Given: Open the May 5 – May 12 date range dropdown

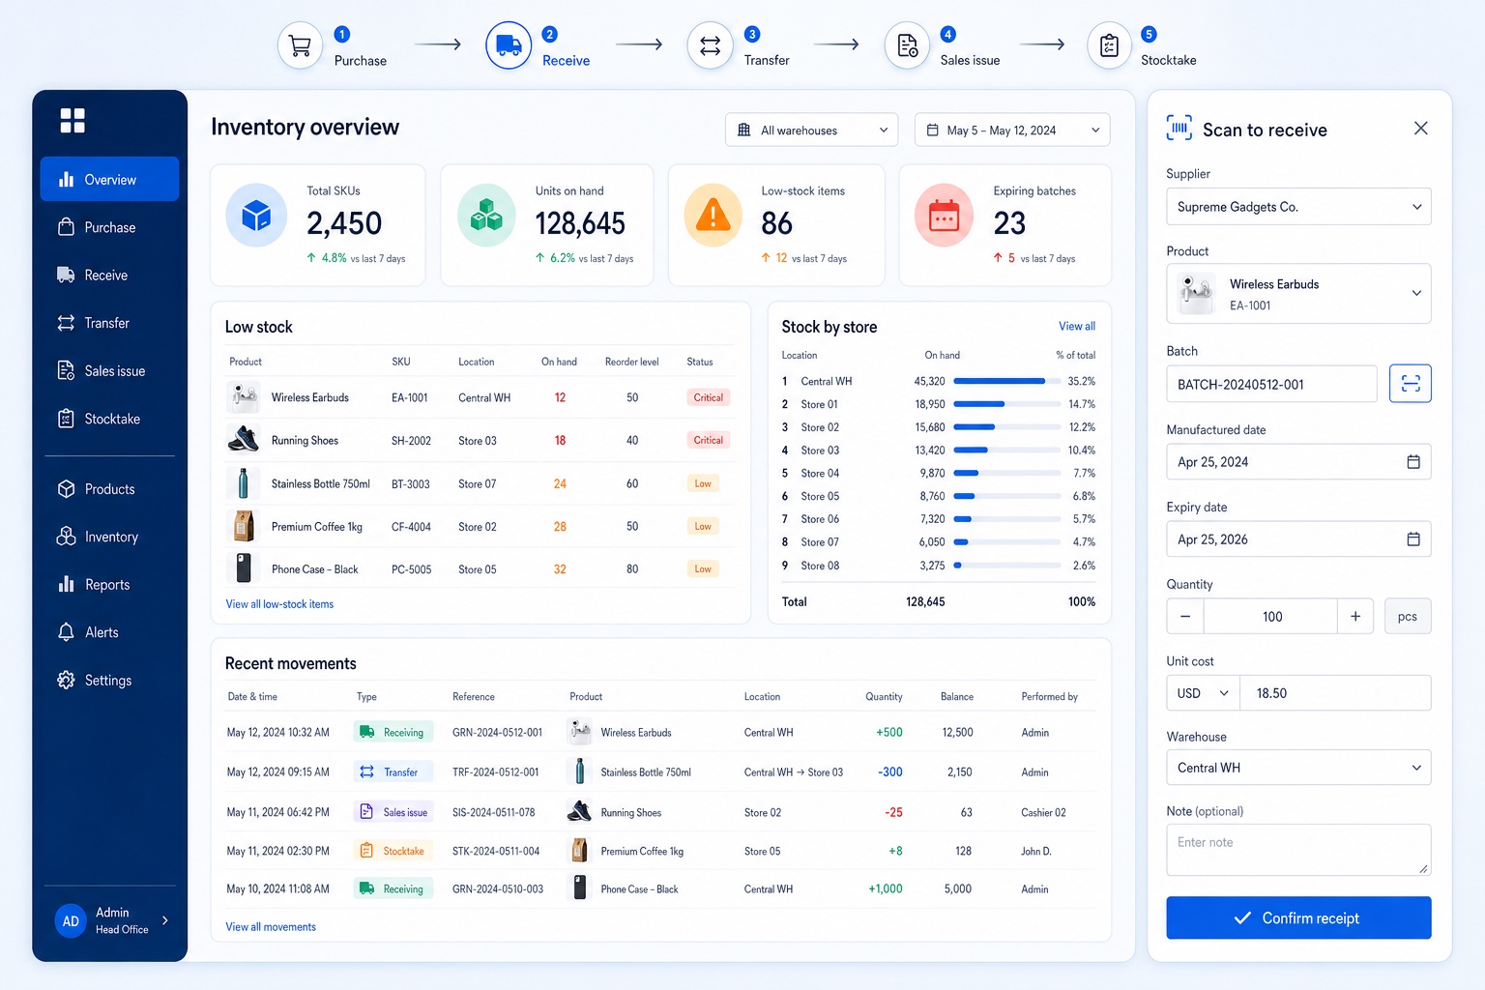Looking at the screenshot, I should click(x=1012, y=131).
